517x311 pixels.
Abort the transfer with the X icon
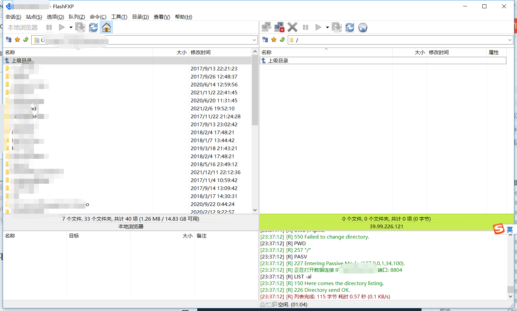[x=292, y=27]
